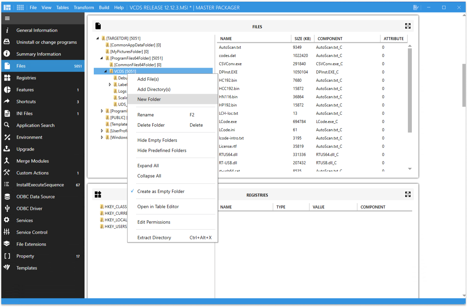The image size is (467, 307).
Task: Maximize the Files panel with expand icon
Action: click(408, 26)
